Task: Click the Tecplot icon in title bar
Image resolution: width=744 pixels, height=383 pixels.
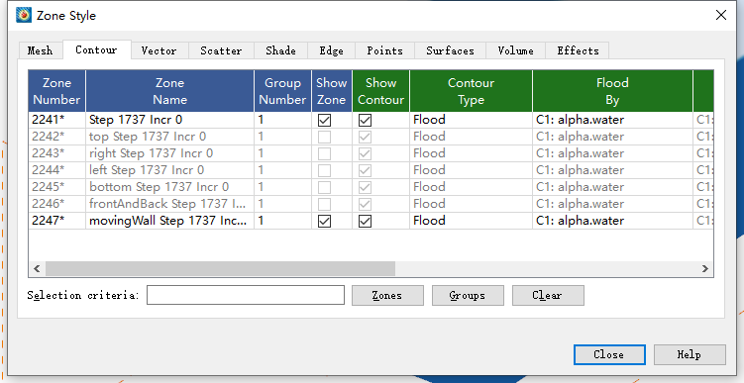Action: [23, 15]
